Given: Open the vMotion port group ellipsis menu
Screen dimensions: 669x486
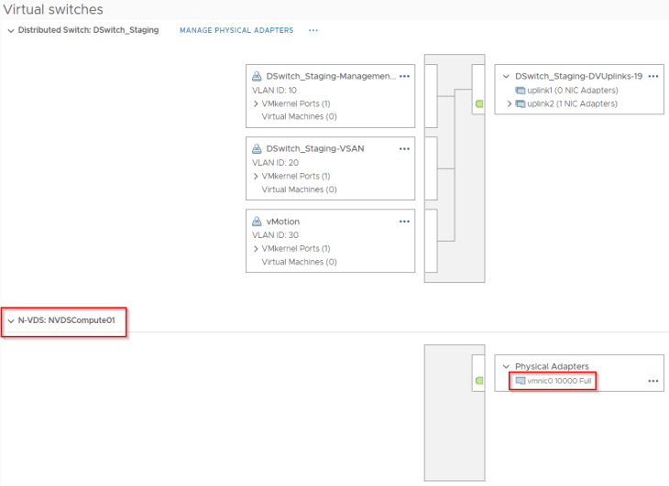Looking at the screenshot, I should (404, 221).
